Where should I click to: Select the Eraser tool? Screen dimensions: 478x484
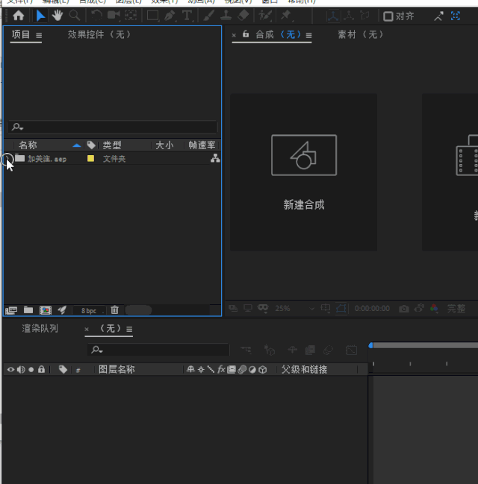pyautogui.click(x=243, y=15)
